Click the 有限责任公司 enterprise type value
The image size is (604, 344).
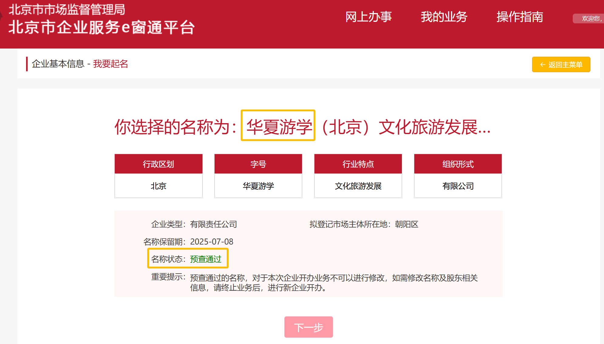(x=213, y=224)
